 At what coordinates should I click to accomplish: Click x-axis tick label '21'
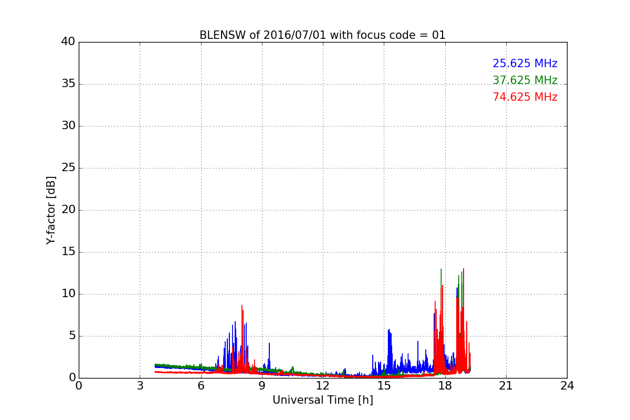point(506,386)
